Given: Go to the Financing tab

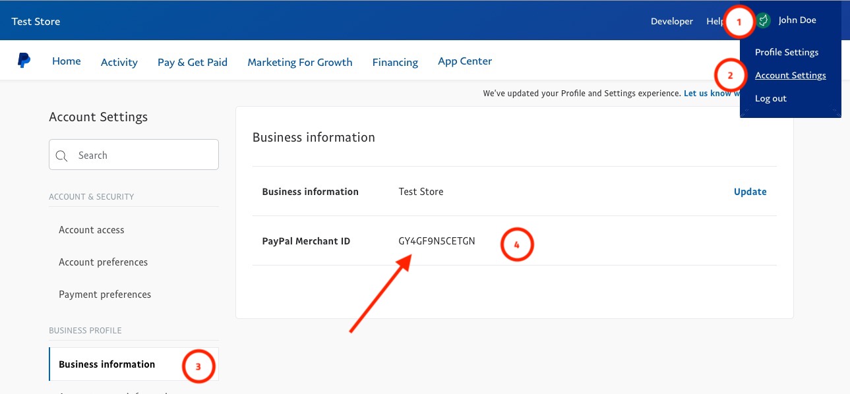Looking at the screenshot, I should 395,62.
